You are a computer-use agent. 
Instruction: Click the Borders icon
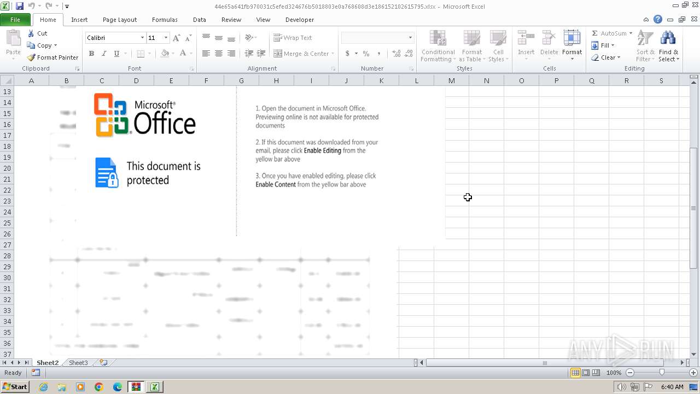[141, 54]
